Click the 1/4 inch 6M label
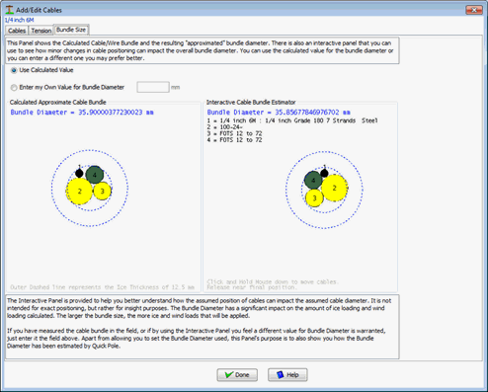 point(20,20)
